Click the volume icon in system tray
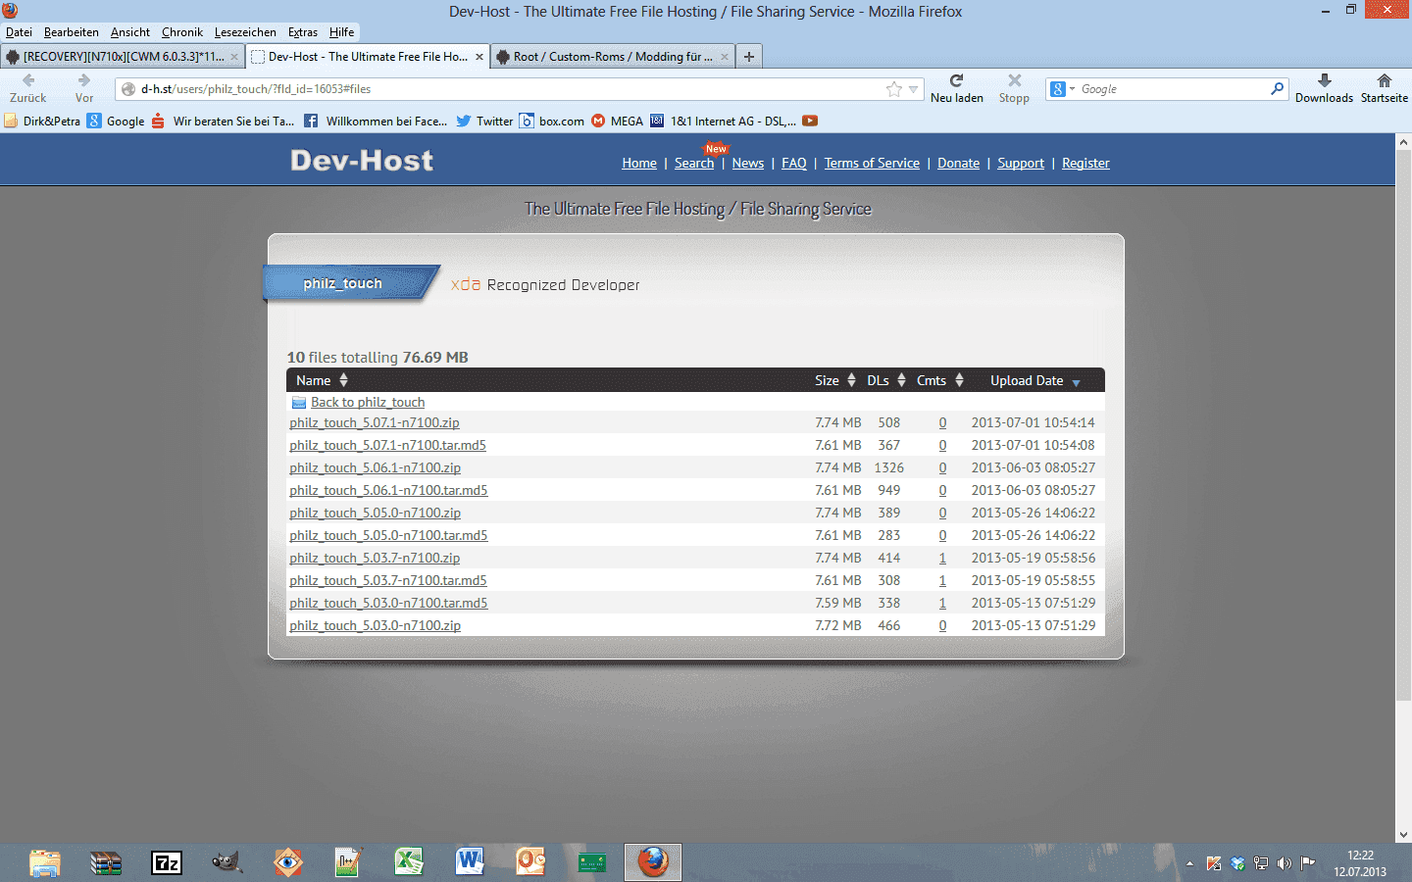 pyautogui.click(x=1285, y=863)
